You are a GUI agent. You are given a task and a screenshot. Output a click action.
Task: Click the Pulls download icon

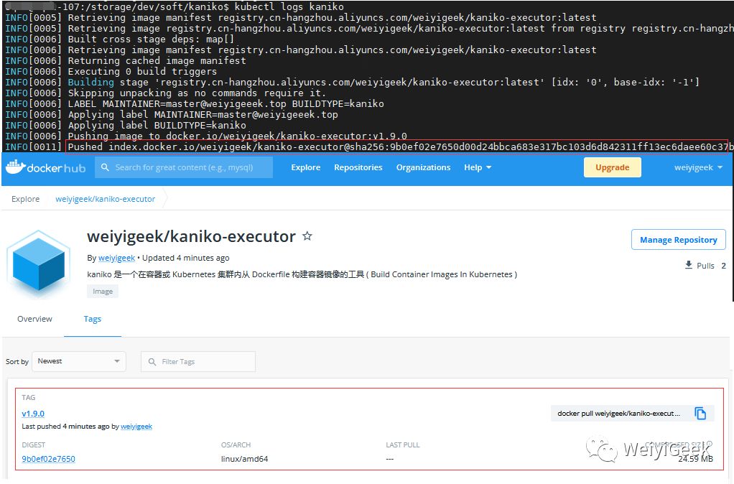tap(689, 266)
